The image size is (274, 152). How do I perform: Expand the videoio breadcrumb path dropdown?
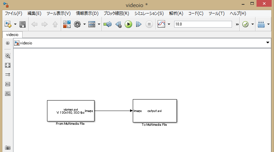pyautogui.click(x=268, y=43)
